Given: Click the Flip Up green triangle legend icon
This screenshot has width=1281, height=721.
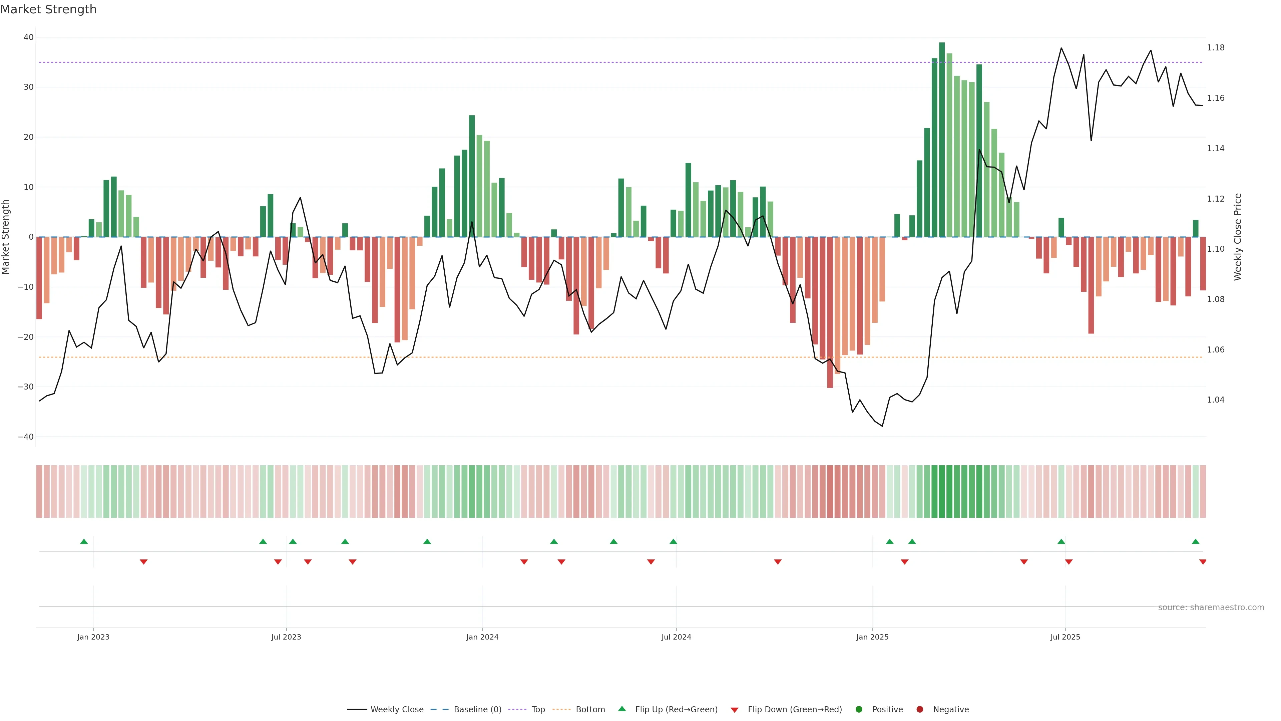Looking at the screenshot, I should coord(621,709).
